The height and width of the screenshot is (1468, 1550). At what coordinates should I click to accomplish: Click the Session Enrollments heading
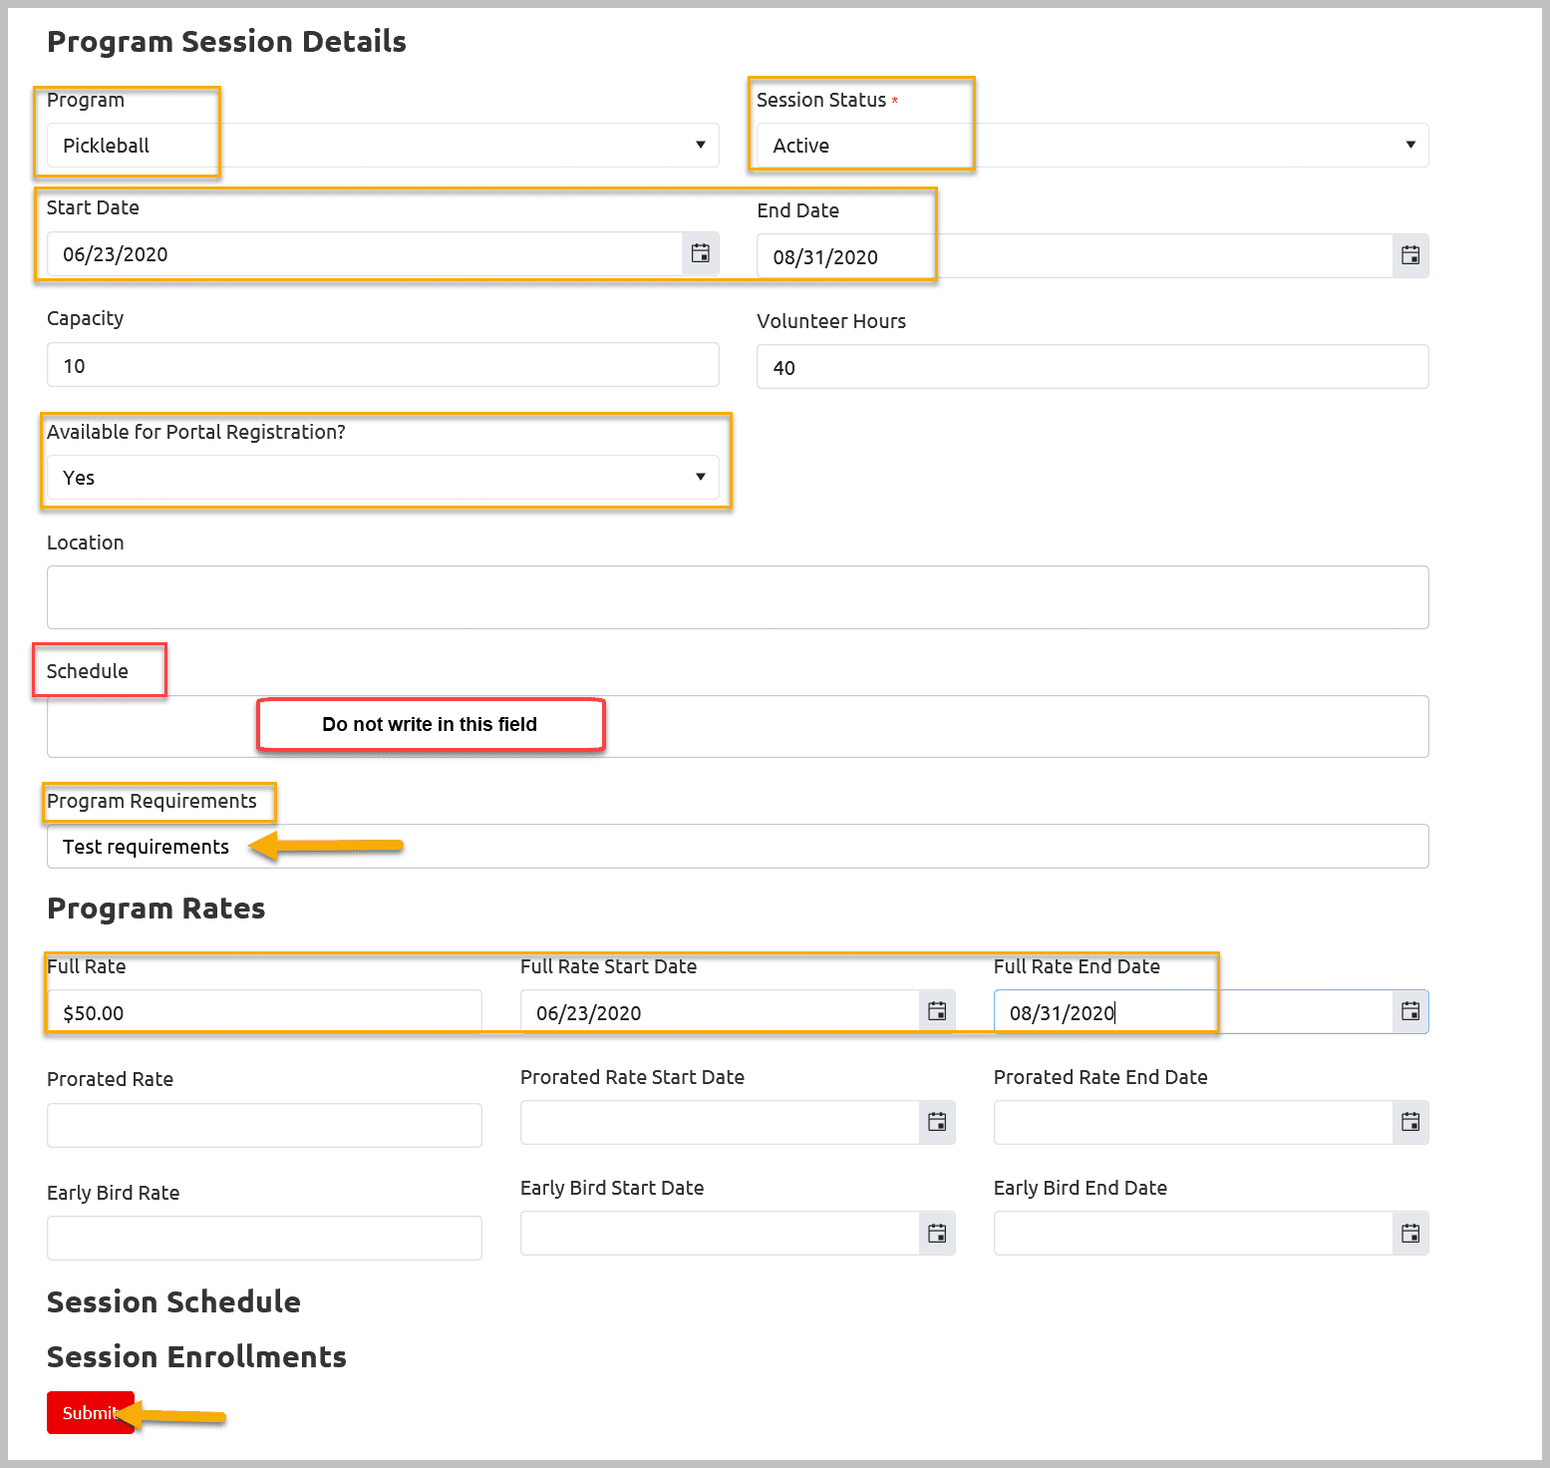pyautogui.click(x=196, y=1357)
